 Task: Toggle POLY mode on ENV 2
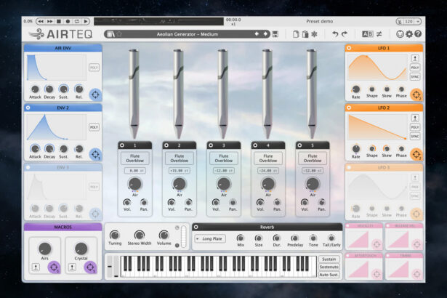[94, 127]
